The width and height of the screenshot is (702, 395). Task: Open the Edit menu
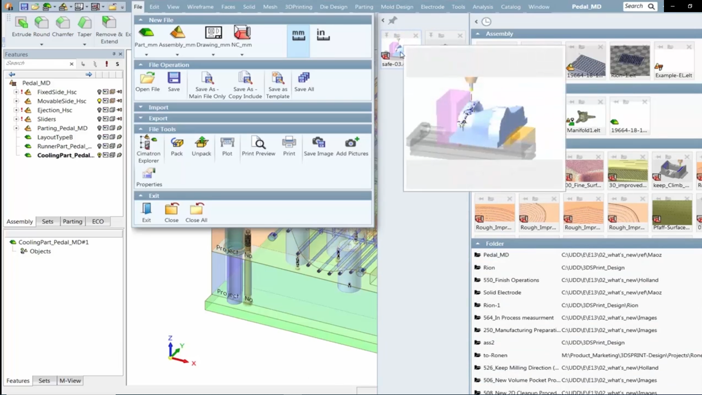click(x=154, y=7)
